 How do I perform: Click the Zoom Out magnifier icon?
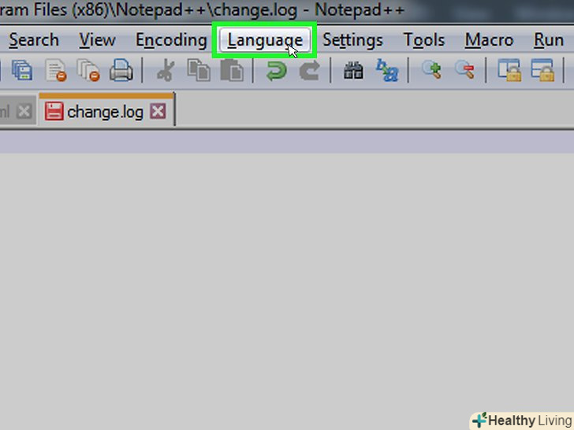click(x=464, y=70)
